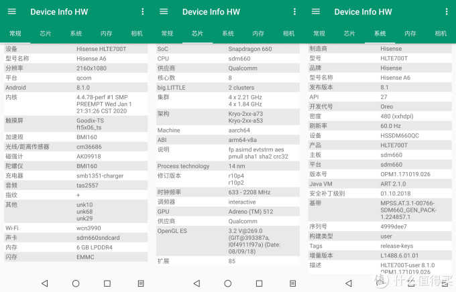
Task: Switch to 常规 tab on the 制造商 Hisense screen
Action: [x=319, y=33]
